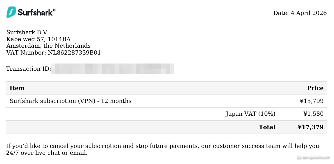Select the VAT Number NL862287339B01

coord(53,52)
